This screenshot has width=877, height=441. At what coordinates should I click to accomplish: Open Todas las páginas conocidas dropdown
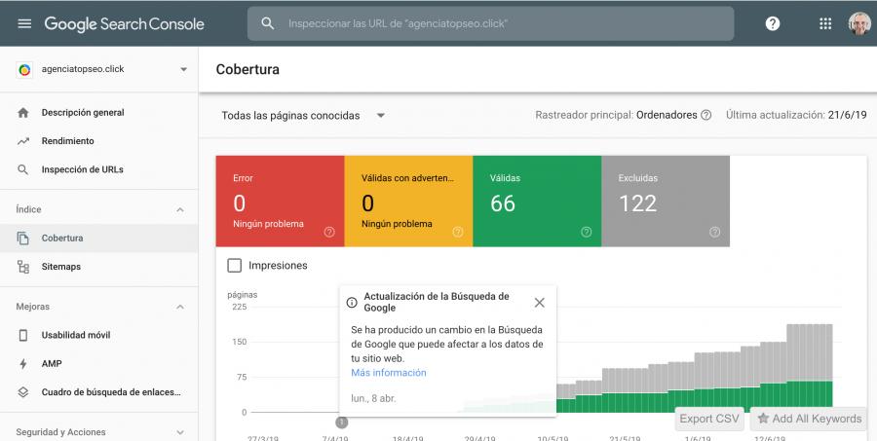[303, 115]
